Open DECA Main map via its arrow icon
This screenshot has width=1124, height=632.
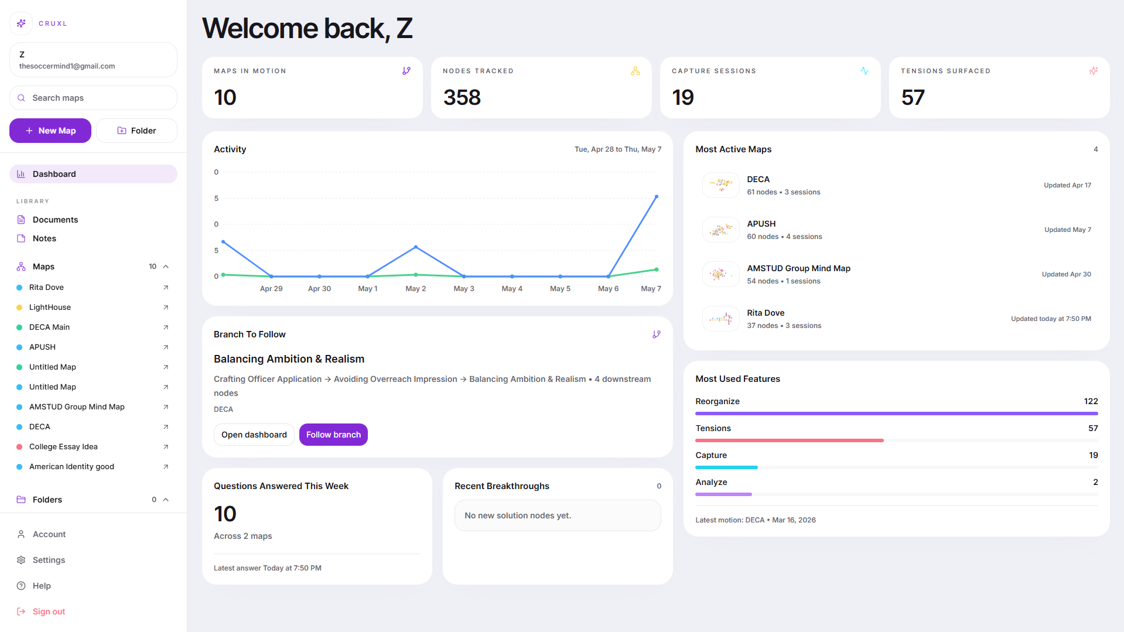[166, 327]
